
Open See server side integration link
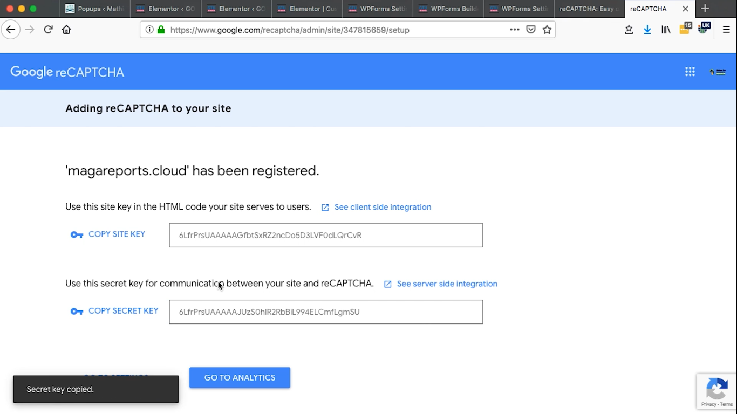447,284
